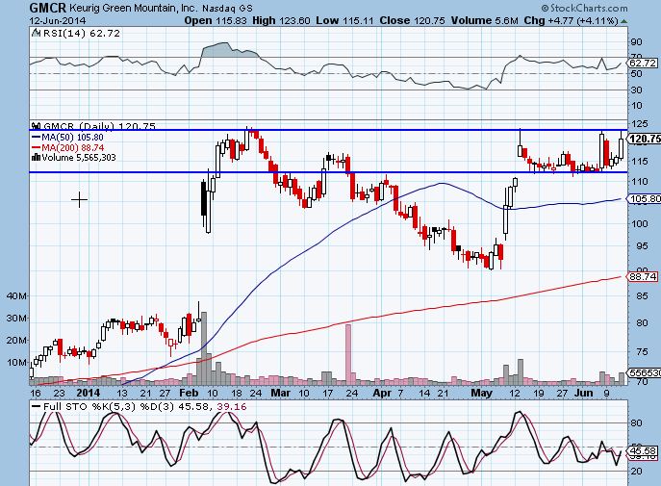The width and height of the screenshot is (661, 486).
Task: Click the Feb month label on the date axis
Action: tap(189, 393)
